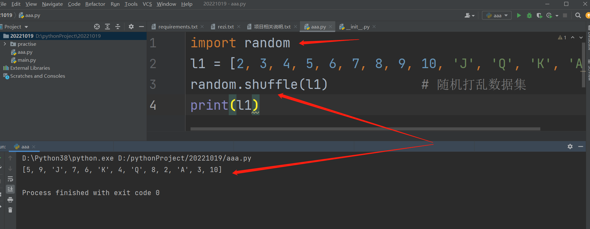Viewport: 590px width, 229px height.
Task: Click the editor horizontal scrollbar
Action: tap(365, 129)
